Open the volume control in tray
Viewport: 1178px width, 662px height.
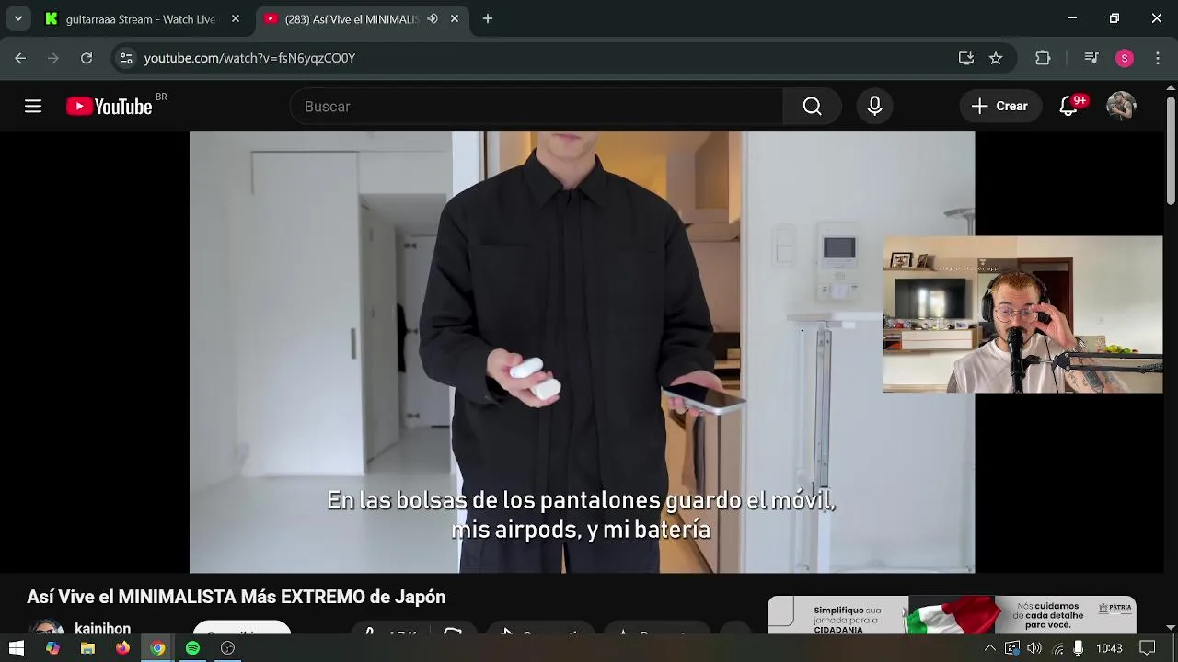point(1034,648)
